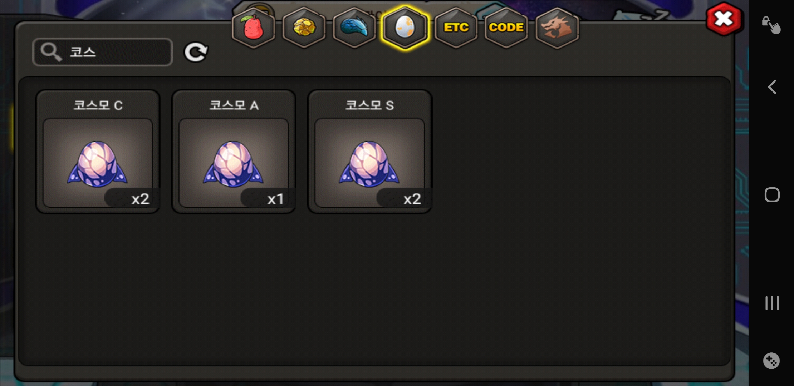The image size is (794, 386).
Task: Select the 코스모 A egg item
Action: (x=234, y=152)
